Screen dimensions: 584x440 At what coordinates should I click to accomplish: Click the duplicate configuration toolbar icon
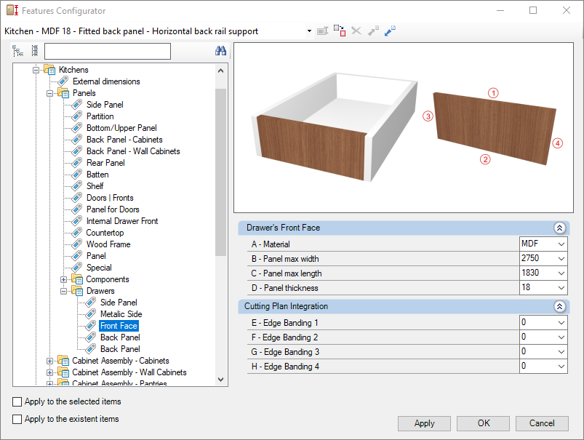pyautogui.click(x=340, y=31)
